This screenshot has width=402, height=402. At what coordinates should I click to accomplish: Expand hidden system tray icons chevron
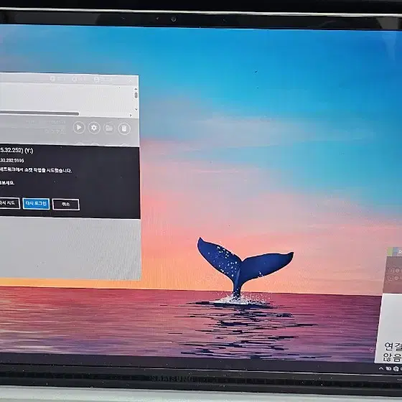click(x=381, y=368)
